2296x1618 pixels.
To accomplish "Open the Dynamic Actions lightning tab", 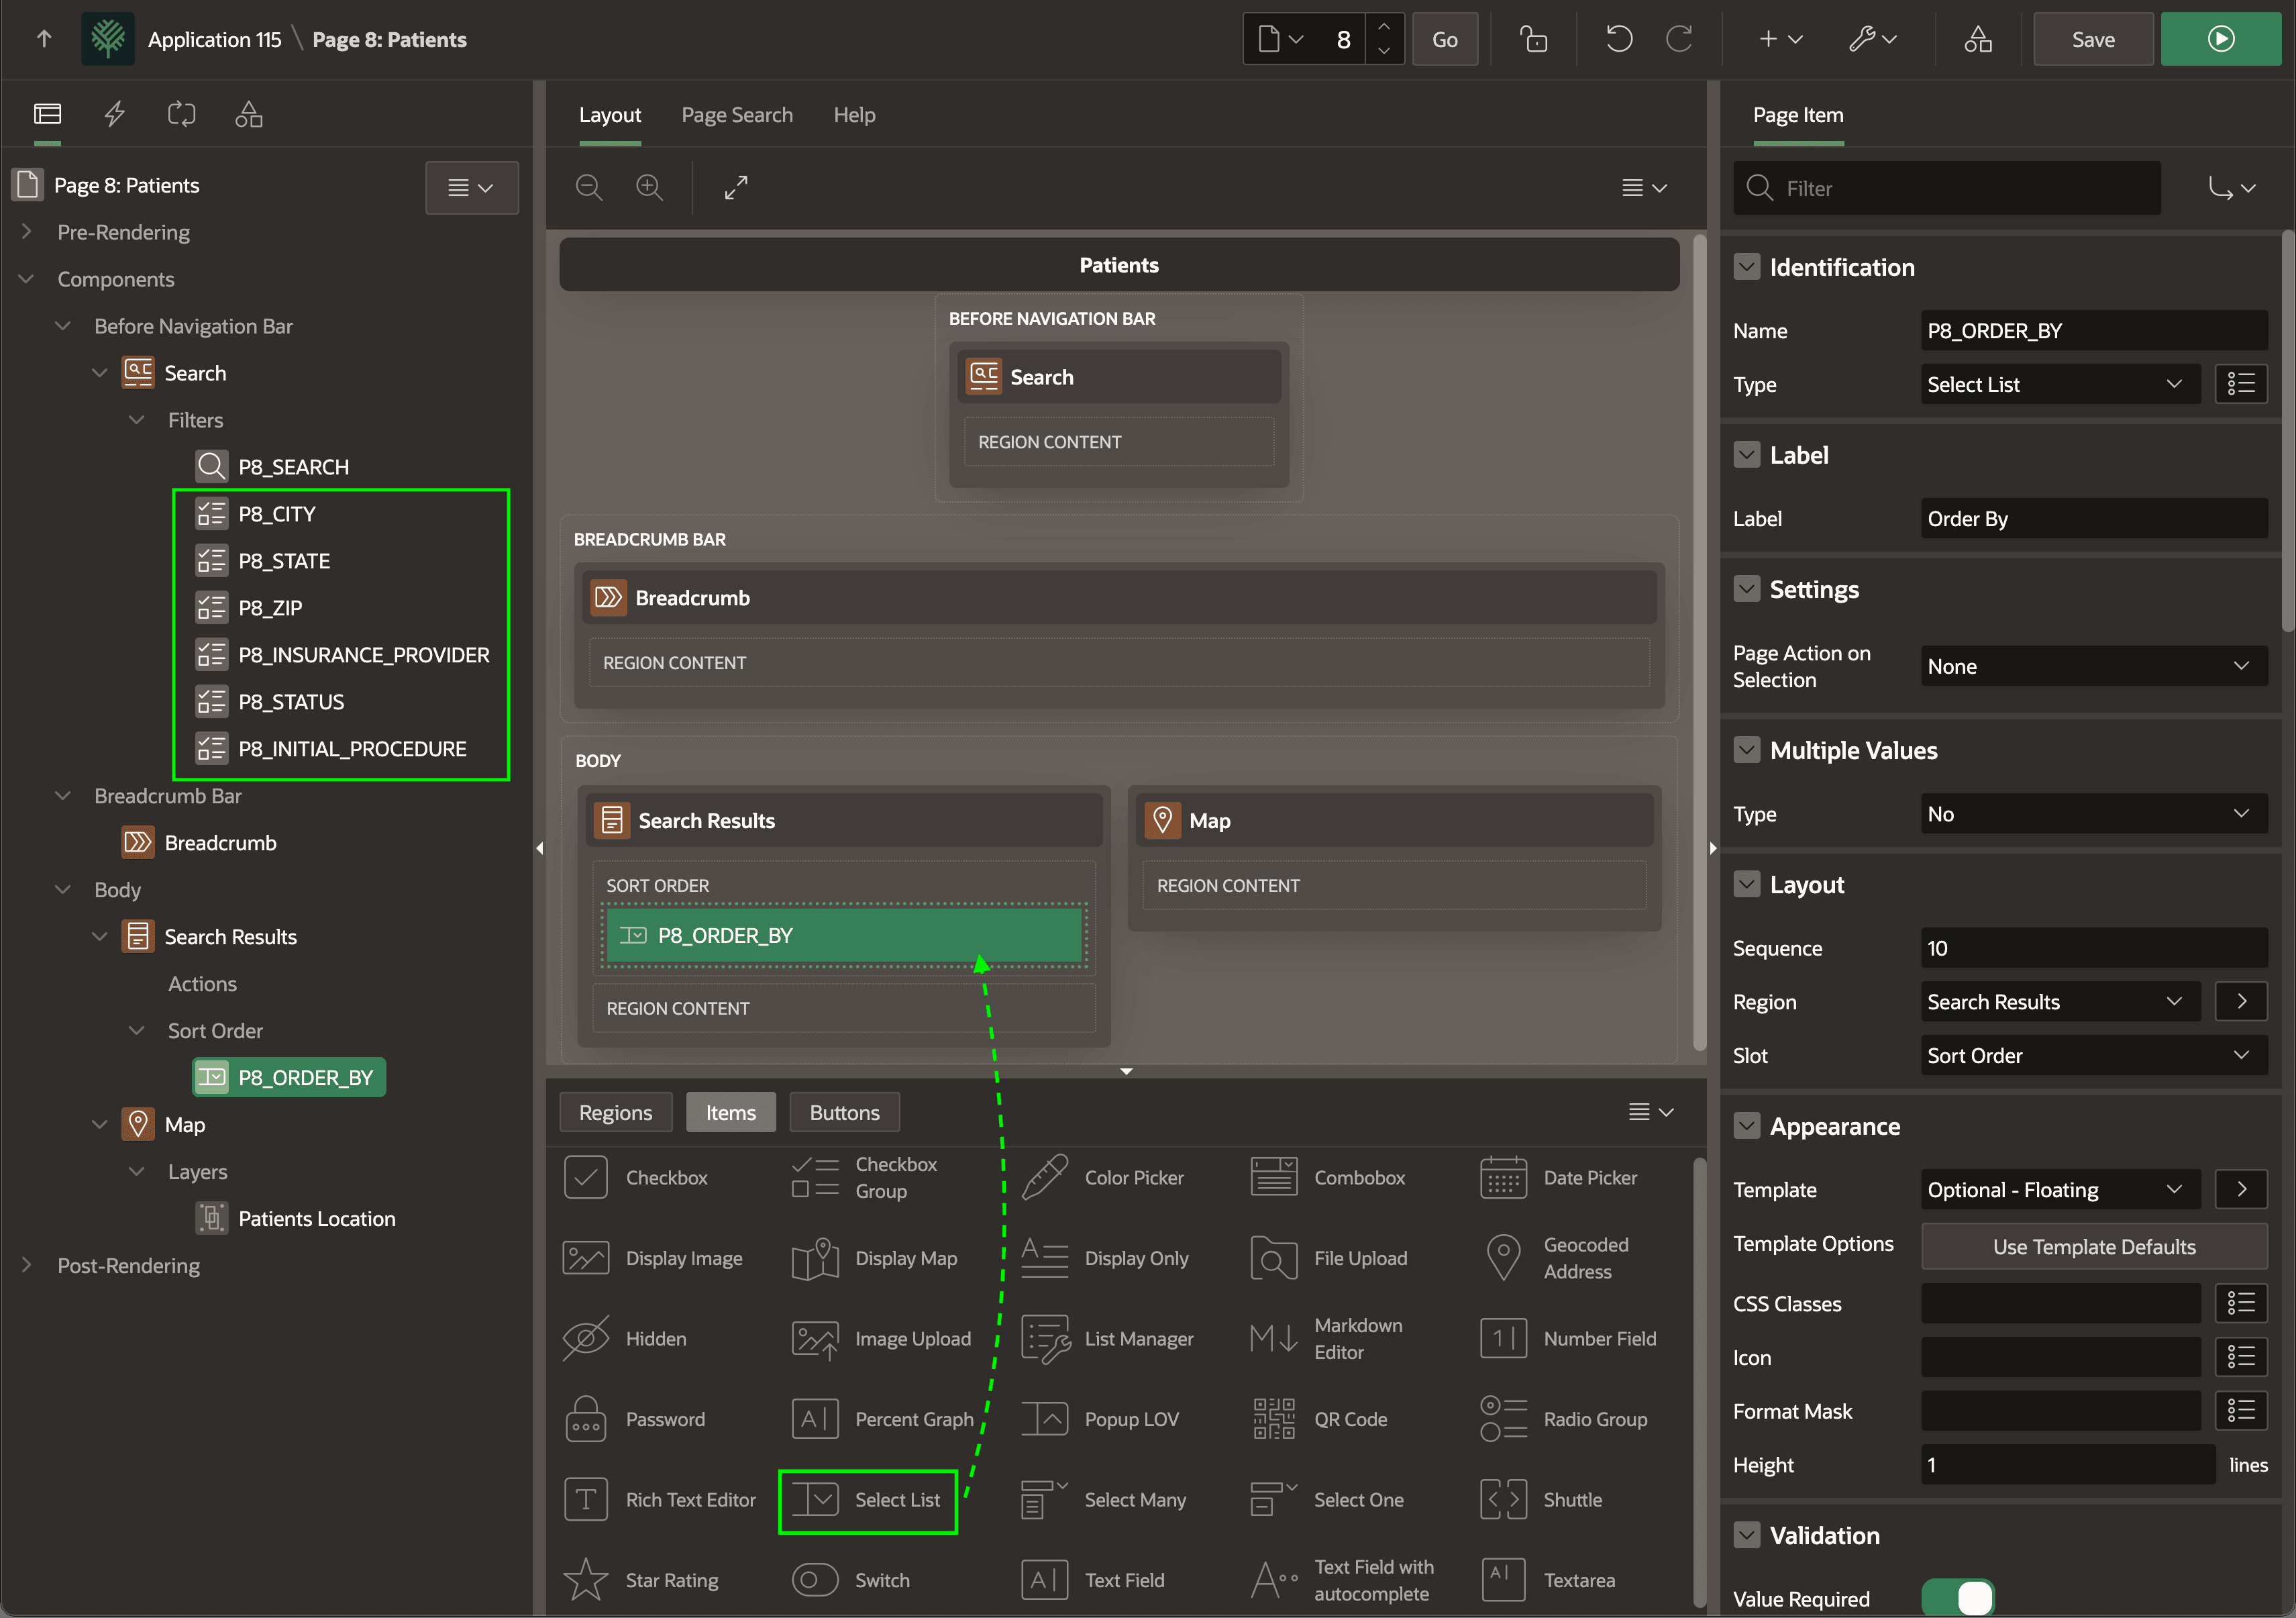I will click(x=115, y=114).
